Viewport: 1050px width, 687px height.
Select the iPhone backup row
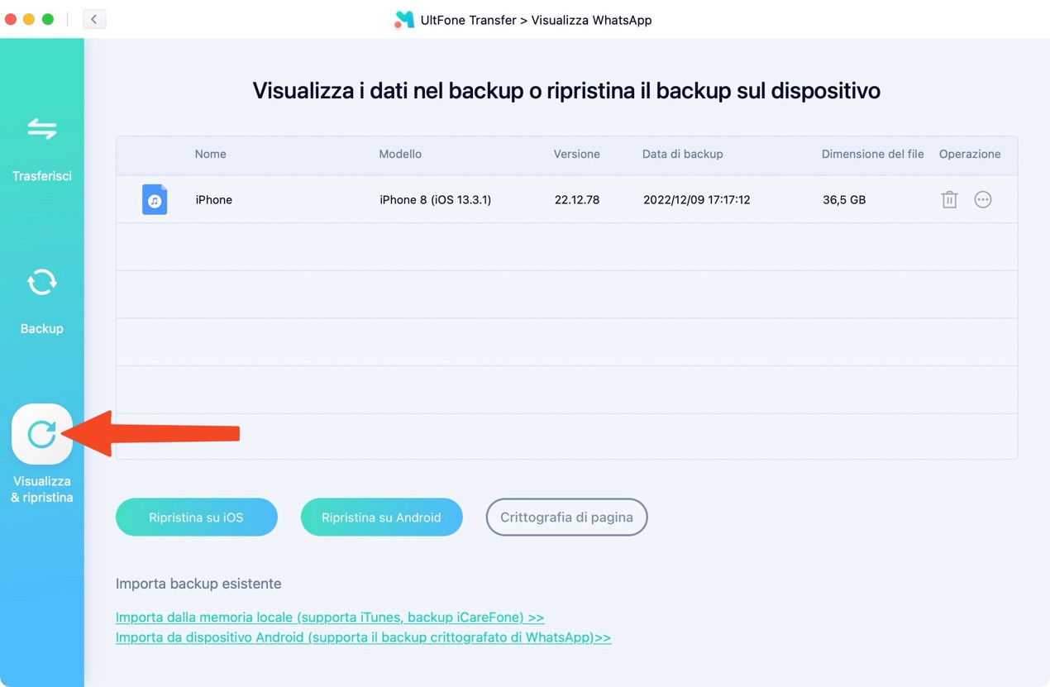[566, 199]
